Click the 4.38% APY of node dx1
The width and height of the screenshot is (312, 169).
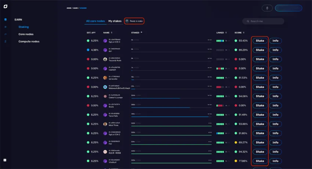(95, 50)
